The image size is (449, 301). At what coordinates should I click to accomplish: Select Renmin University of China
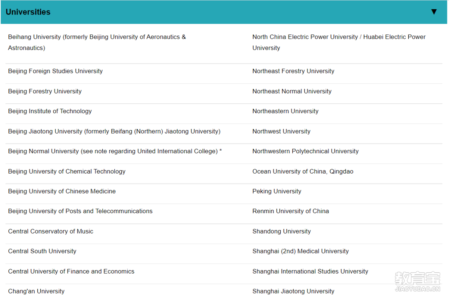(x=291, y=211)
